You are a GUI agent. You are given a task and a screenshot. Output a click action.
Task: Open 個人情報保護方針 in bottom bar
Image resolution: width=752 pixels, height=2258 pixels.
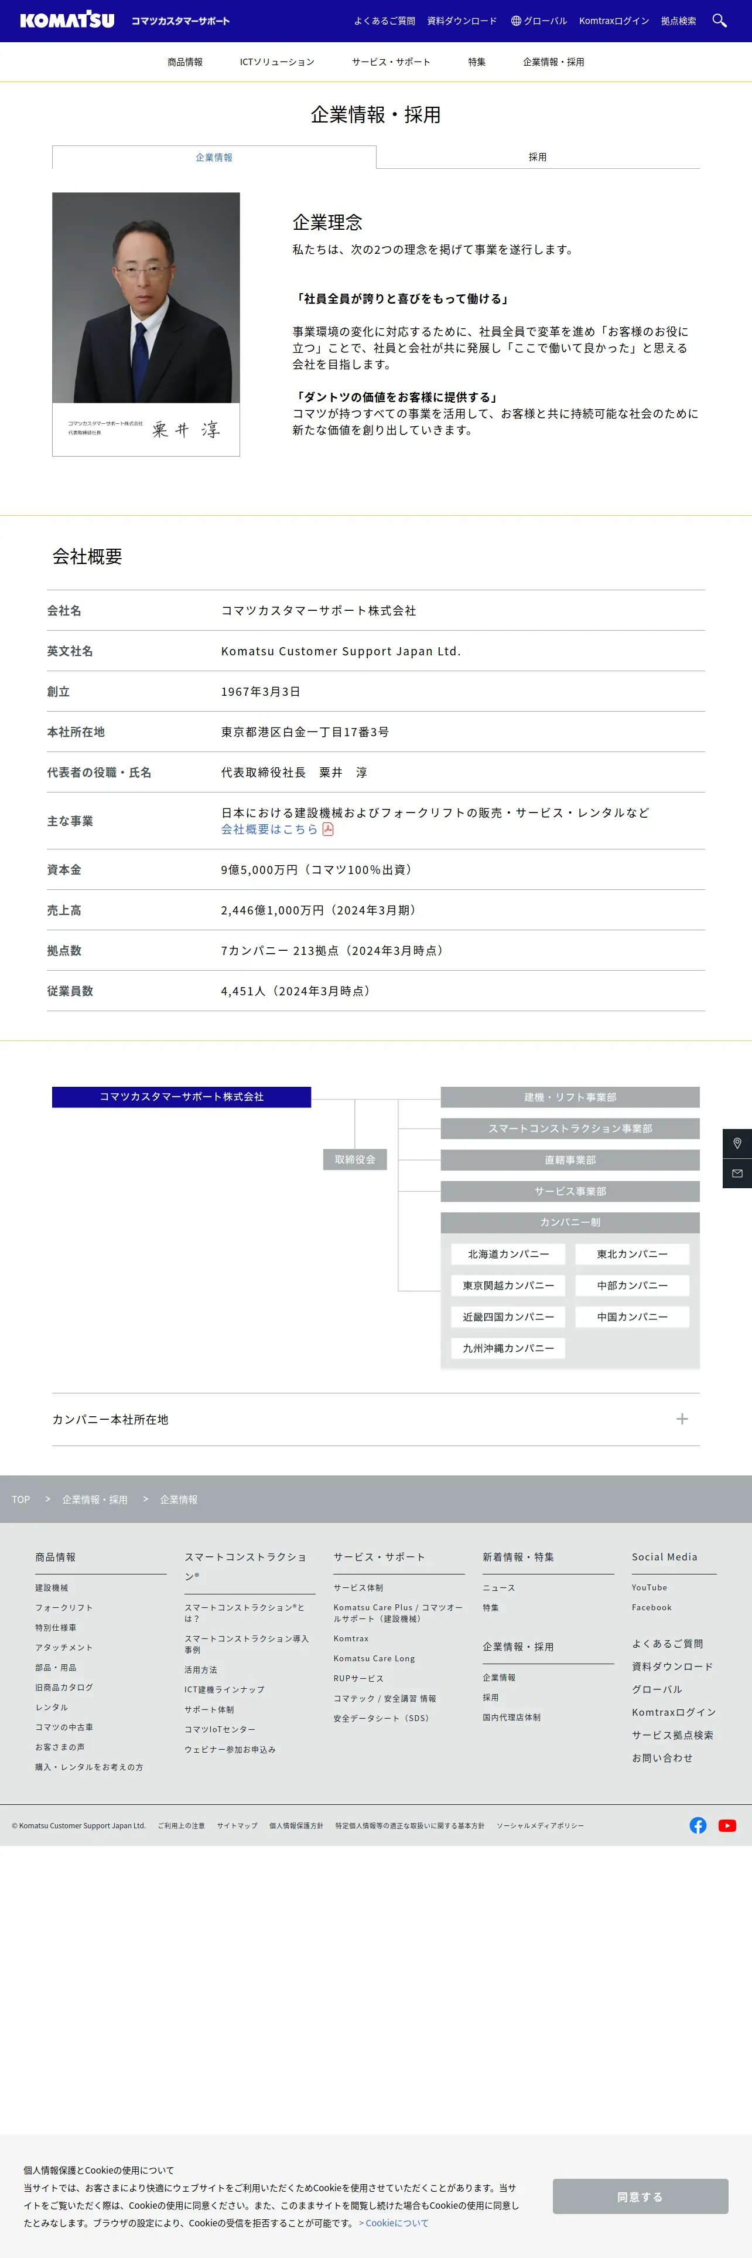pos(296,1826)
